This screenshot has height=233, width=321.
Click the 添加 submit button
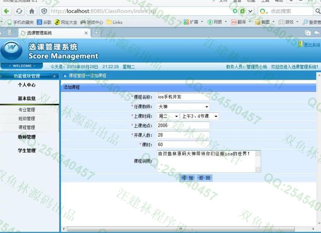point(187,178)
